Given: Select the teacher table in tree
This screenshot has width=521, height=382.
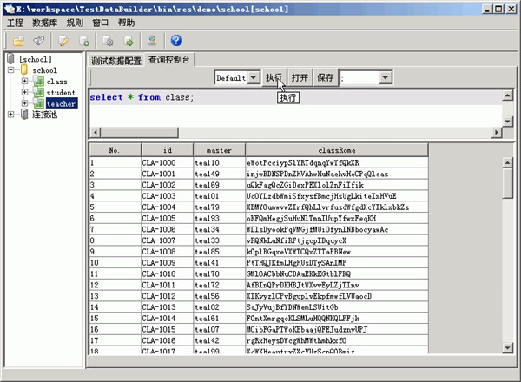Looking at the screenshot, I should click(x=62, y=103).
